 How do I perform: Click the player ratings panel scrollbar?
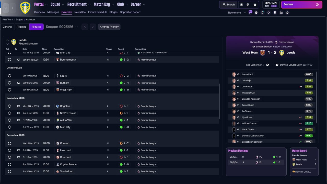point(316,97)
